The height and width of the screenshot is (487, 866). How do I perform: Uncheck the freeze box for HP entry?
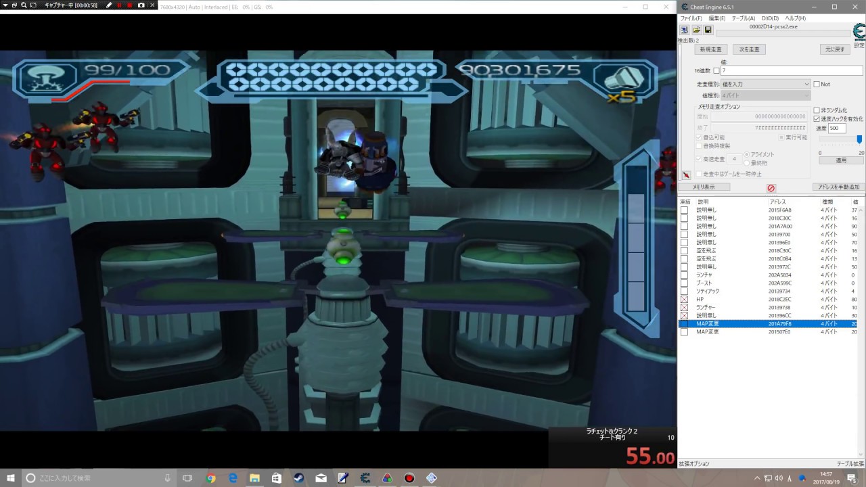point(684,300)
